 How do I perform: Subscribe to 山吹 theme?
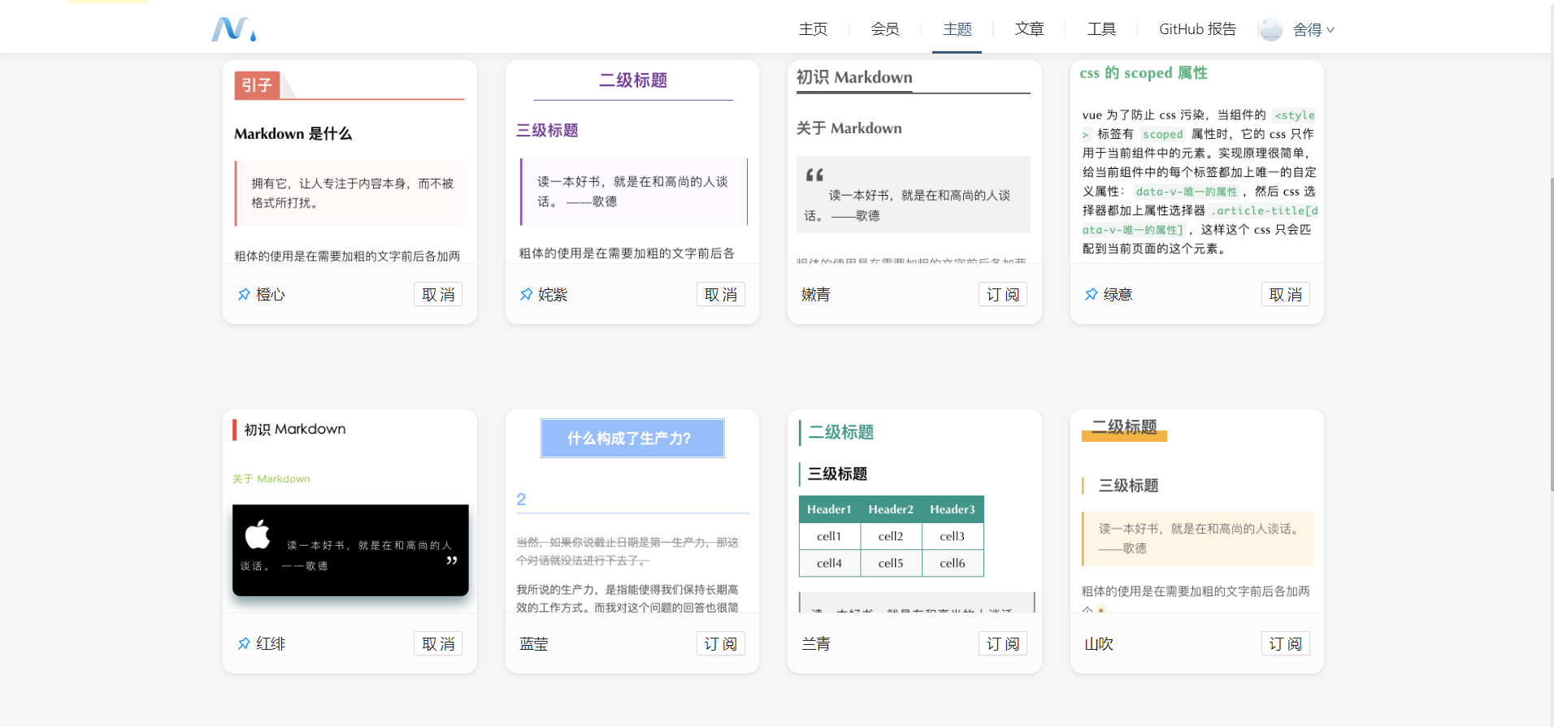(1286, 643)
